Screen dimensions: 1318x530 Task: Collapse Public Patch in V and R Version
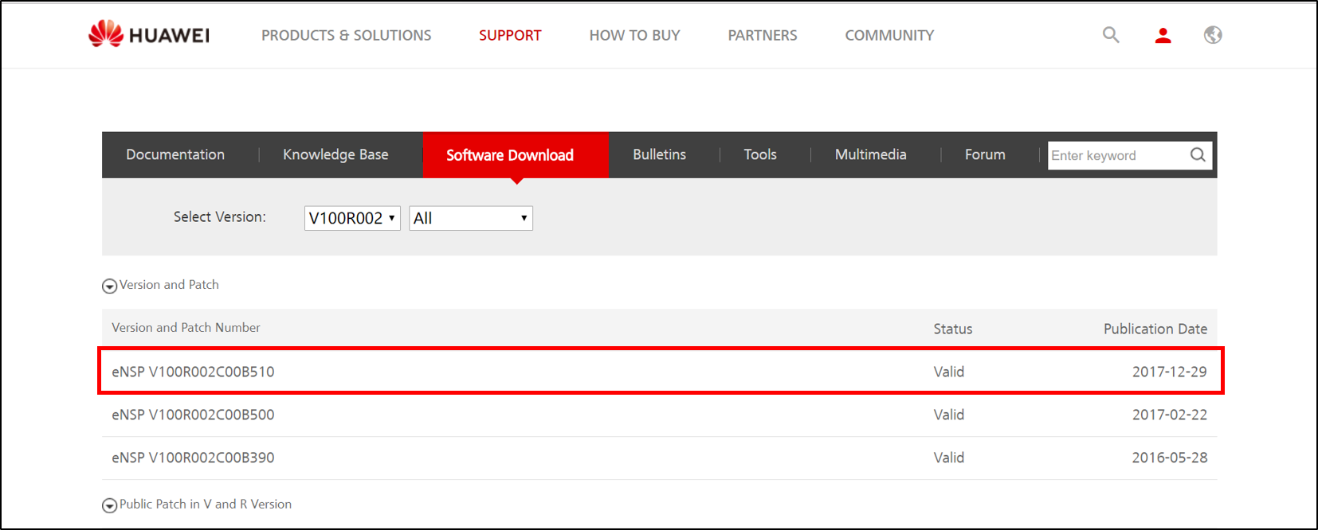[x=109, y=505]
